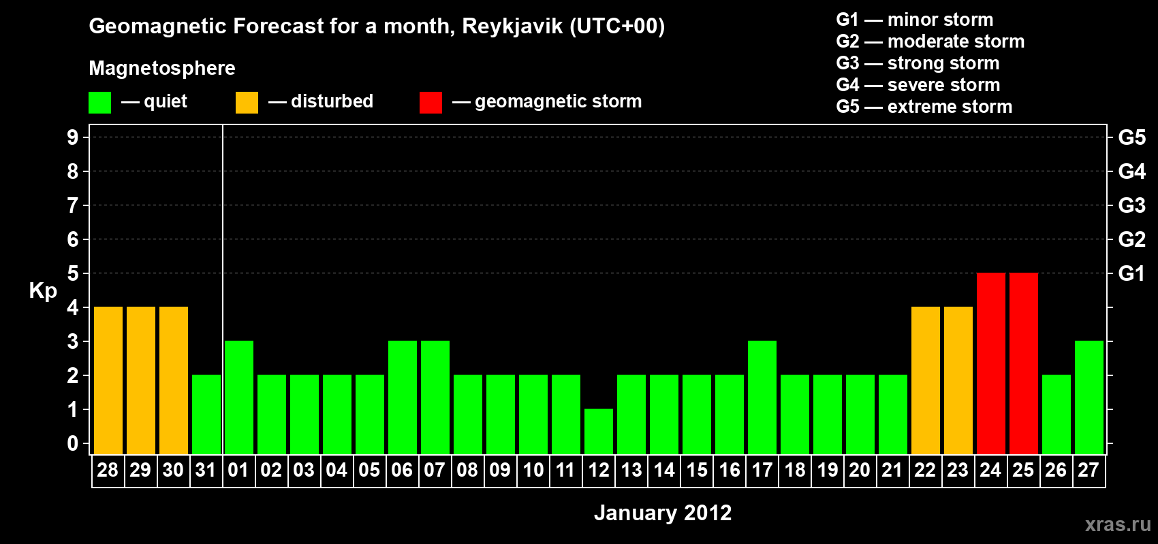The image size is (1158, 544).
Task: Select the shortest green bar for January 12
Action: [x=599, y=431]
